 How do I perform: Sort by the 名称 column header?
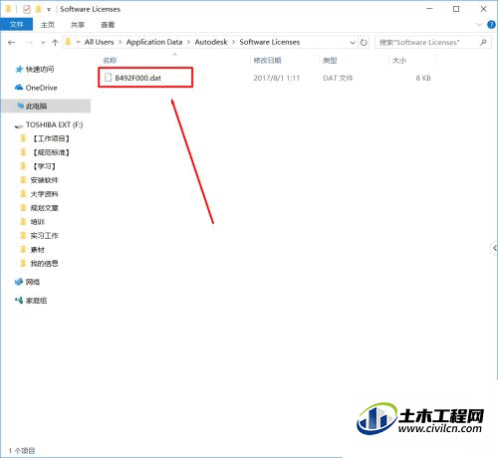point(110,60)
